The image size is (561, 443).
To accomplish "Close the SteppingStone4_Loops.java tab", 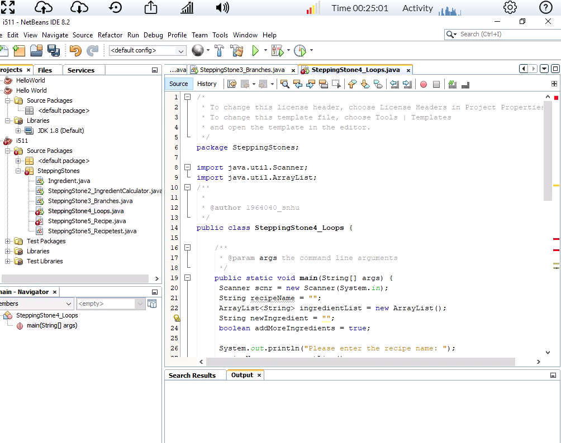I will [408, 70].
